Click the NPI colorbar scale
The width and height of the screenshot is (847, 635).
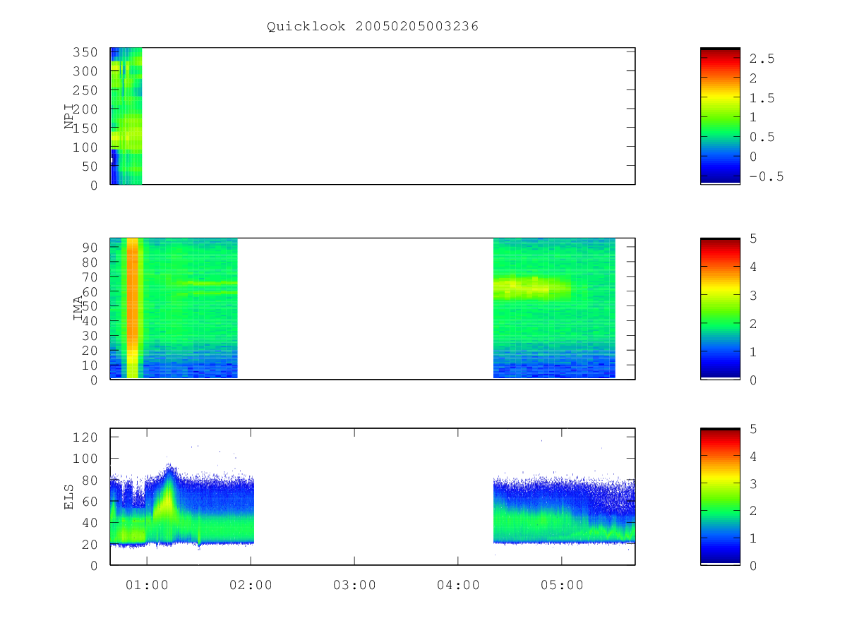[720, 116]
